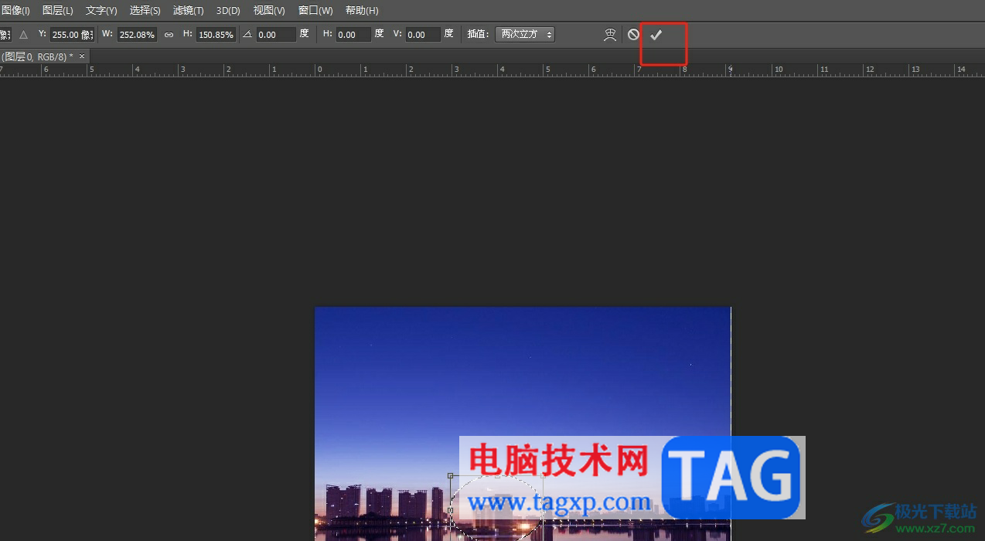Open the 视图(V) menu
985x541 pixels.
click(269, 11)
